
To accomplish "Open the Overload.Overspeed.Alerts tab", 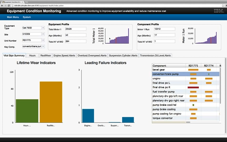I will [x=92, y=55].
